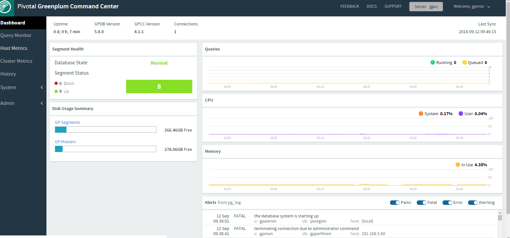Click the u: gpadmin alert field
This screenshot has width=510, height=238.
pos(265,221)
